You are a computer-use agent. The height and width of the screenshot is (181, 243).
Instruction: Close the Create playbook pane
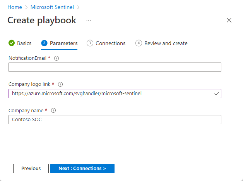click(x=229, y=20)
